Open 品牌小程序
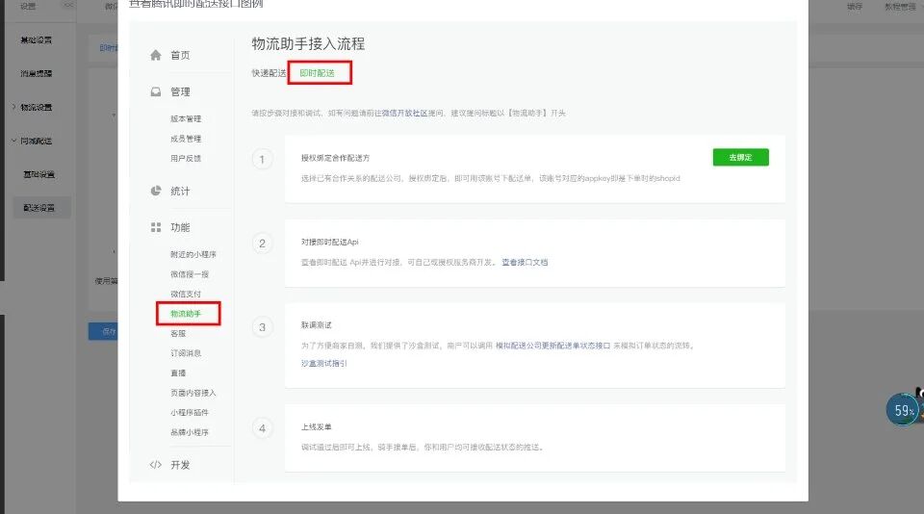The width and height of the screenshot is (924, 514). (190, 432)
